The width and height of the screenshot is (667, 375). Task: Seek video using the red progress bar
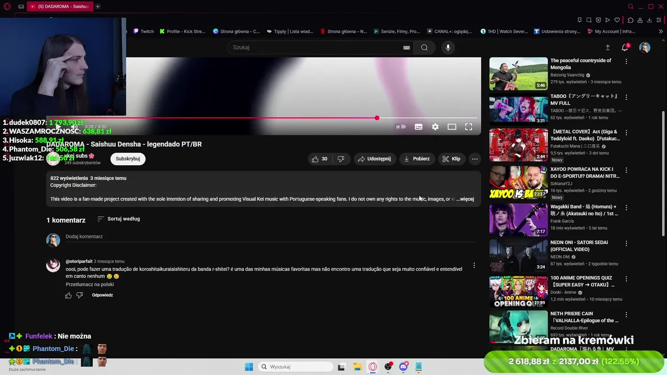tap(262, 118)
